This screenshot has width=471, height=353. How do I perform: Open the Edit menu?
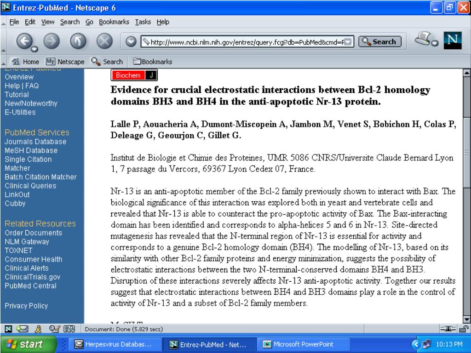click(x=30, y=22)
